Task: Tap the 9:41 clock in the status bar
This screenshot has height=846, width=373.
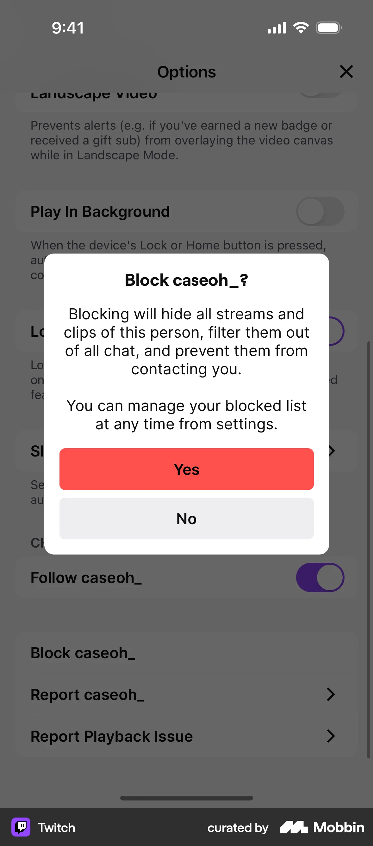Action: click(68, 28)
